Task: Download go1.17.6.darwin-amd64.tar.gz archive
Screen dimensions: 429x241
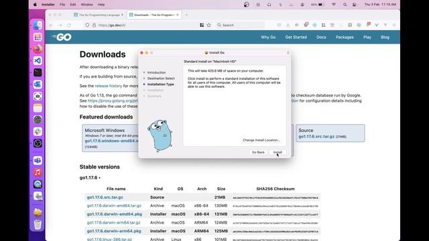Action: click(x=114, y=206)
